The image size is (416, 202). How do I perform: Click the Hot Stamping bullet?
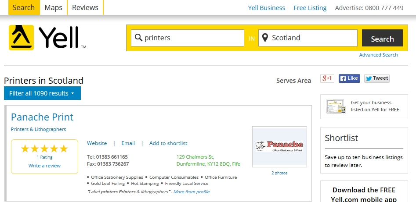pos(145,184)
